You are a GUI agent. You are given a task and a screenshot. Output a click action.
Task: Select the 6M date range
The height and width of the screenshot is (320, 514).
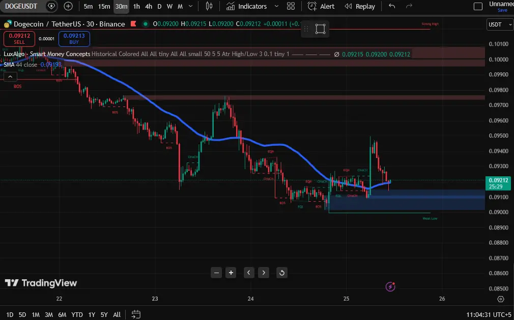click(62, 314)
